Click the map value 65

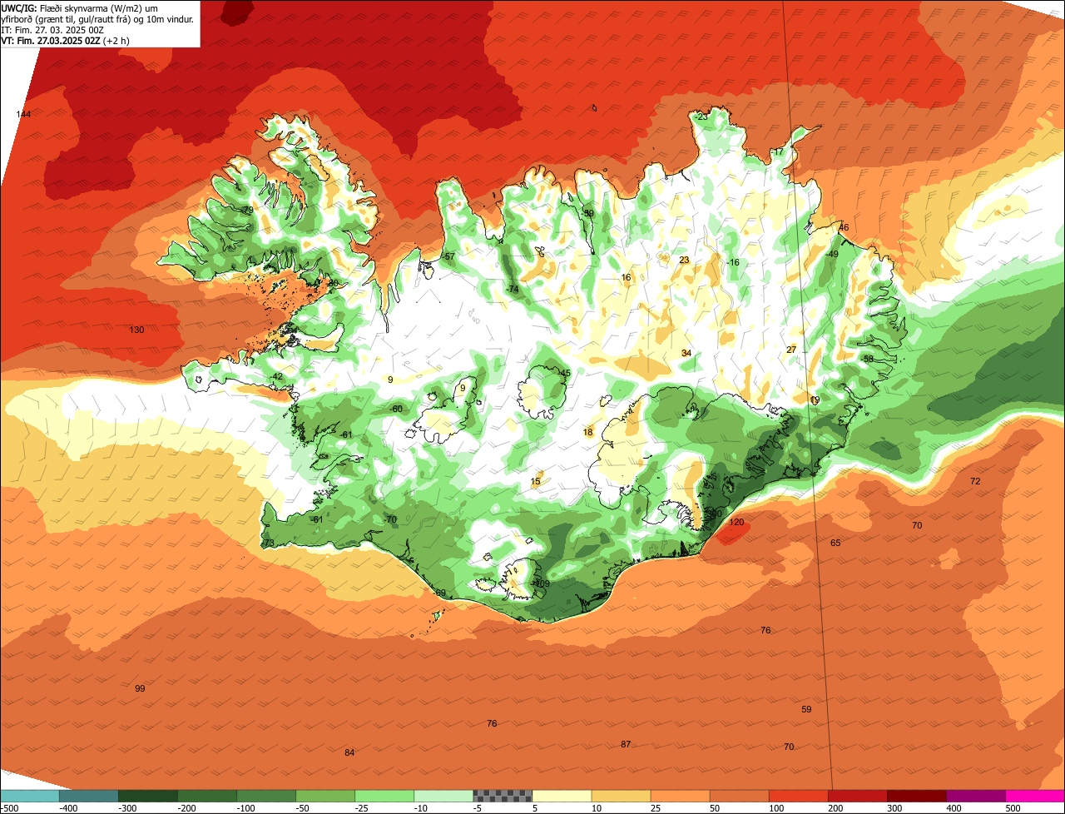[x=835, y=543]
